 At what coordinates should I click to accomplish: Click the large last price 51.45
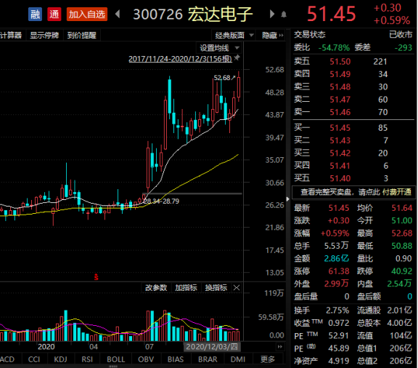coord(332,14)
